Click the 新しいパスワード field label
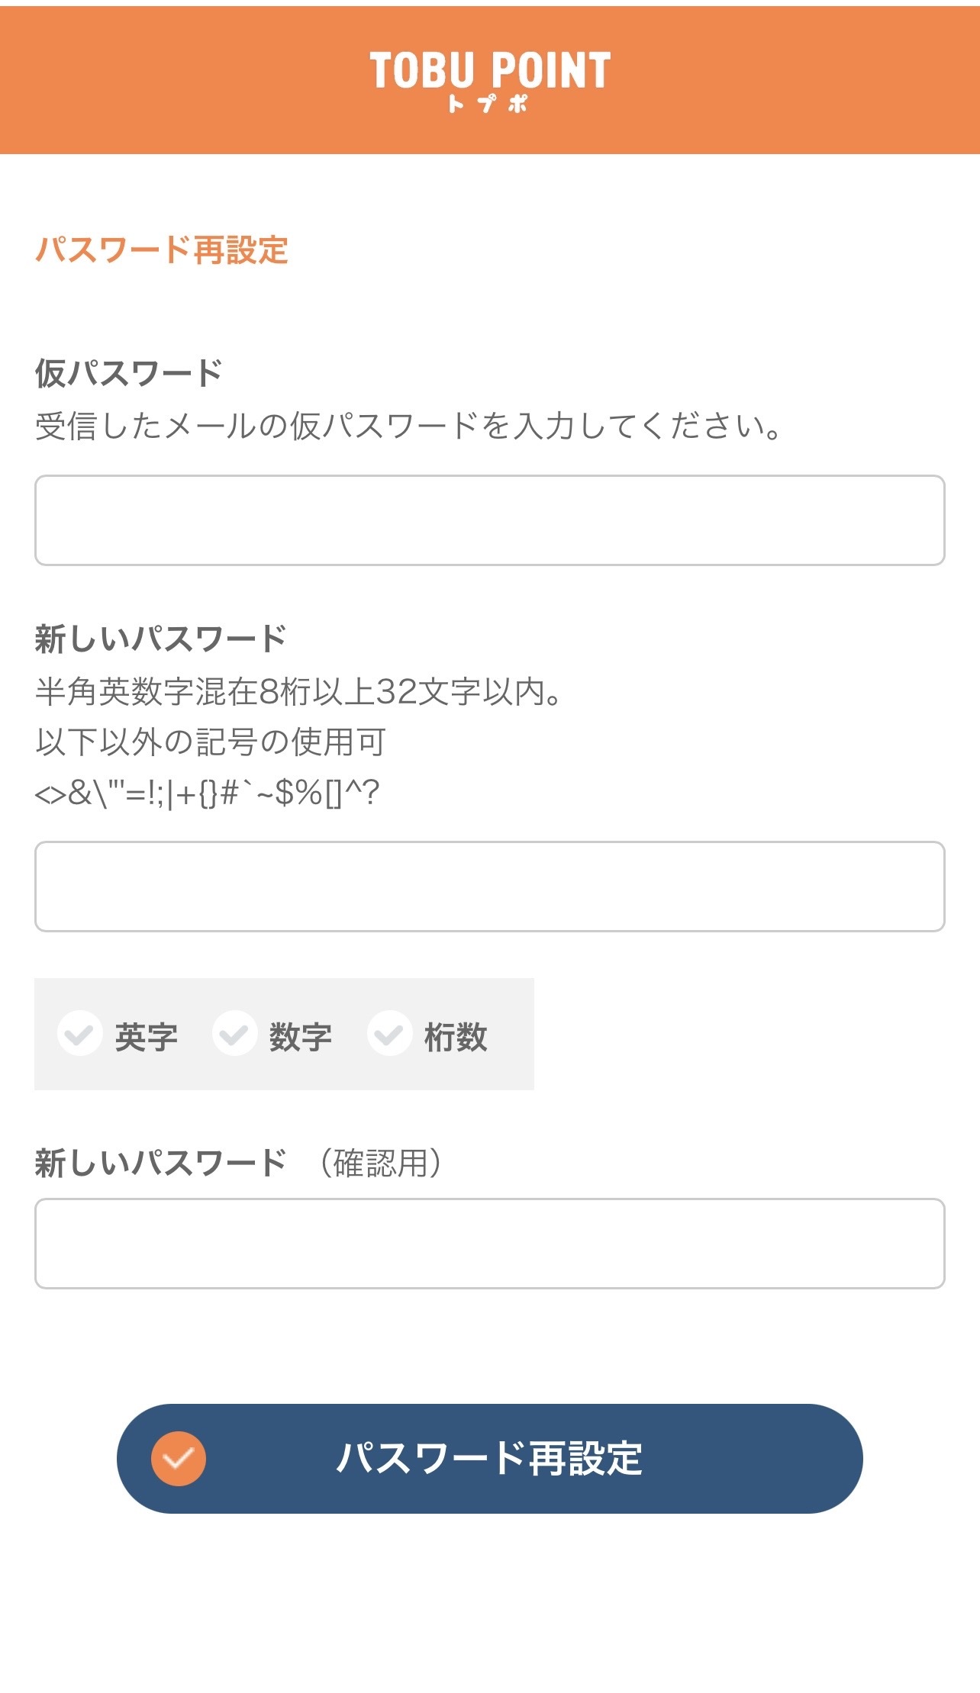Screen dimensions: 980x1693 pyautogui.click(x=160, y=638)
